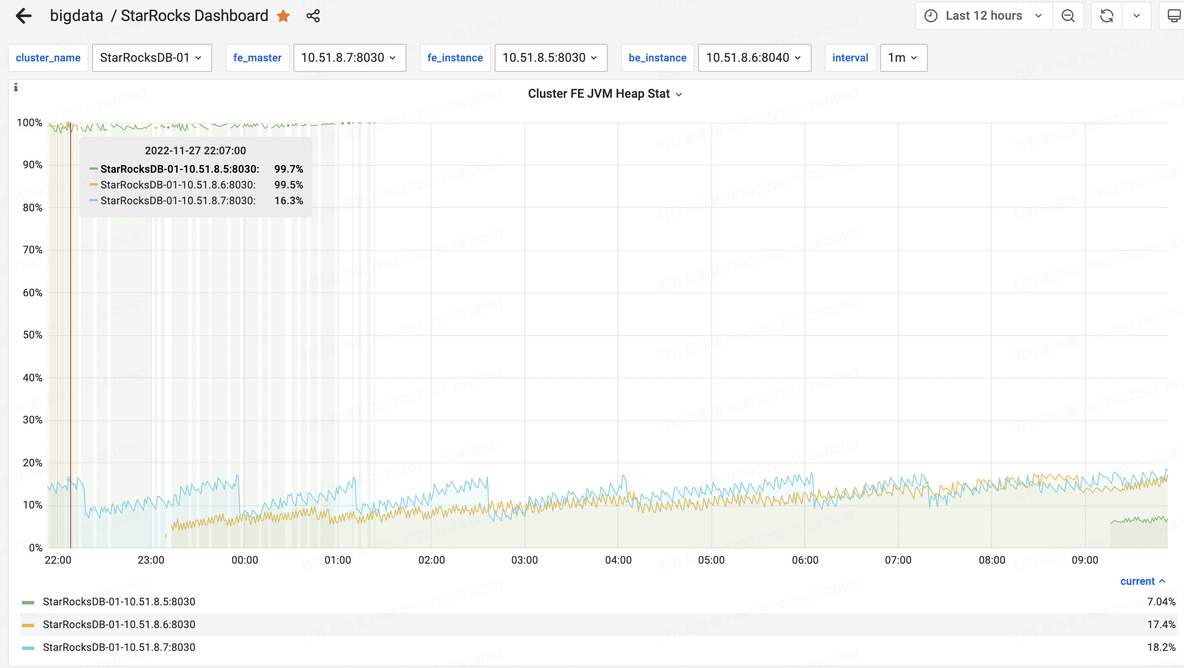
Task: Click the yellow color swatch for 10.51.8.6:8030
Action: coord(28,625)
